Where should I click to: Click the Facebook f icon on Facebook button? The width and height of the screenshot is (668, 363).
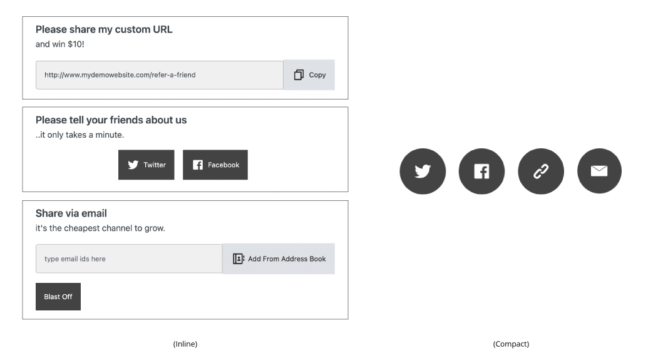click(197, 165)
